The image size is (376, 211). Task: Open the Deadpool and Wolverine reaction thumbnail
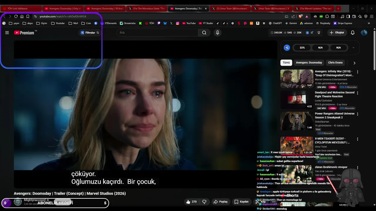[x=297, y=100]
